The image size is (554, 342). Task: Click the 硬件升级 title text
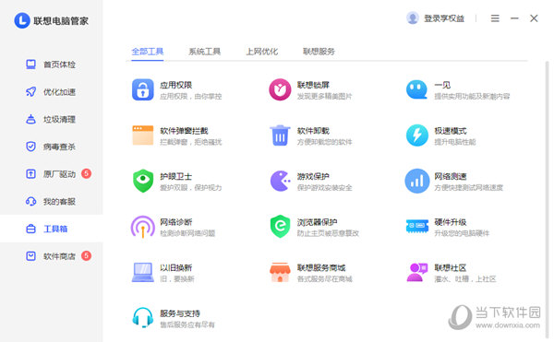pyautogui.click(x=451, y=222)
